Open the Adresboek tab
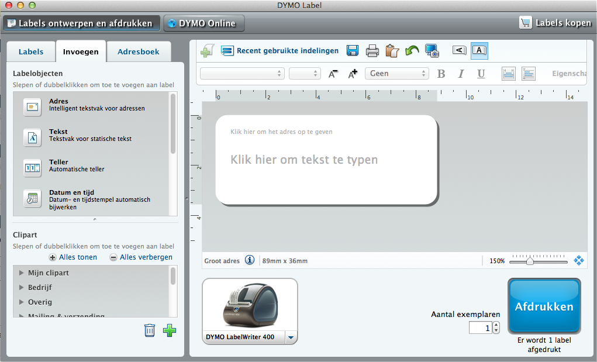This screenshot has height=362, width=597. tap(139, 51)
